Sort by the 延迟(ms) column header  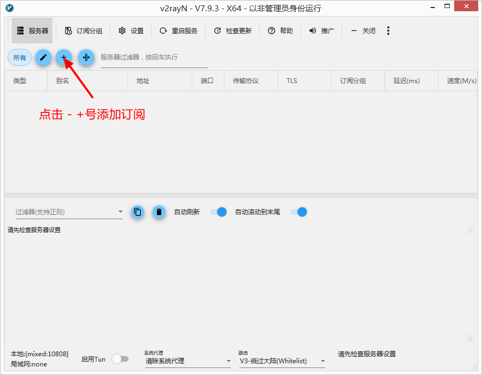411,81
